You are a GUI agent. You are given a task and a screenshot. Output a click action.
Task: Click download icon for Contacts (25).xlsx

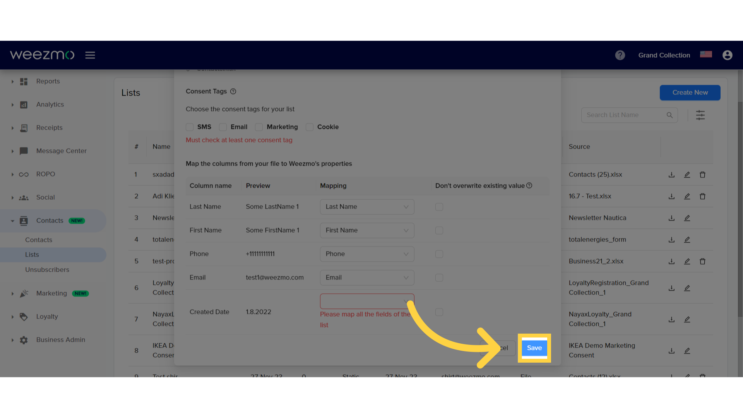coord(671,174)
